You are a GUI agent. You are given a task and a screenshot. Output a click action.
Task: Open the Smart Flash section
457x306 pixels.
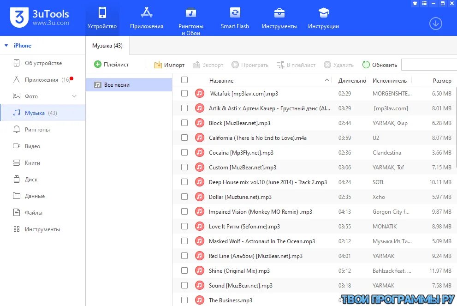[235, 18]
